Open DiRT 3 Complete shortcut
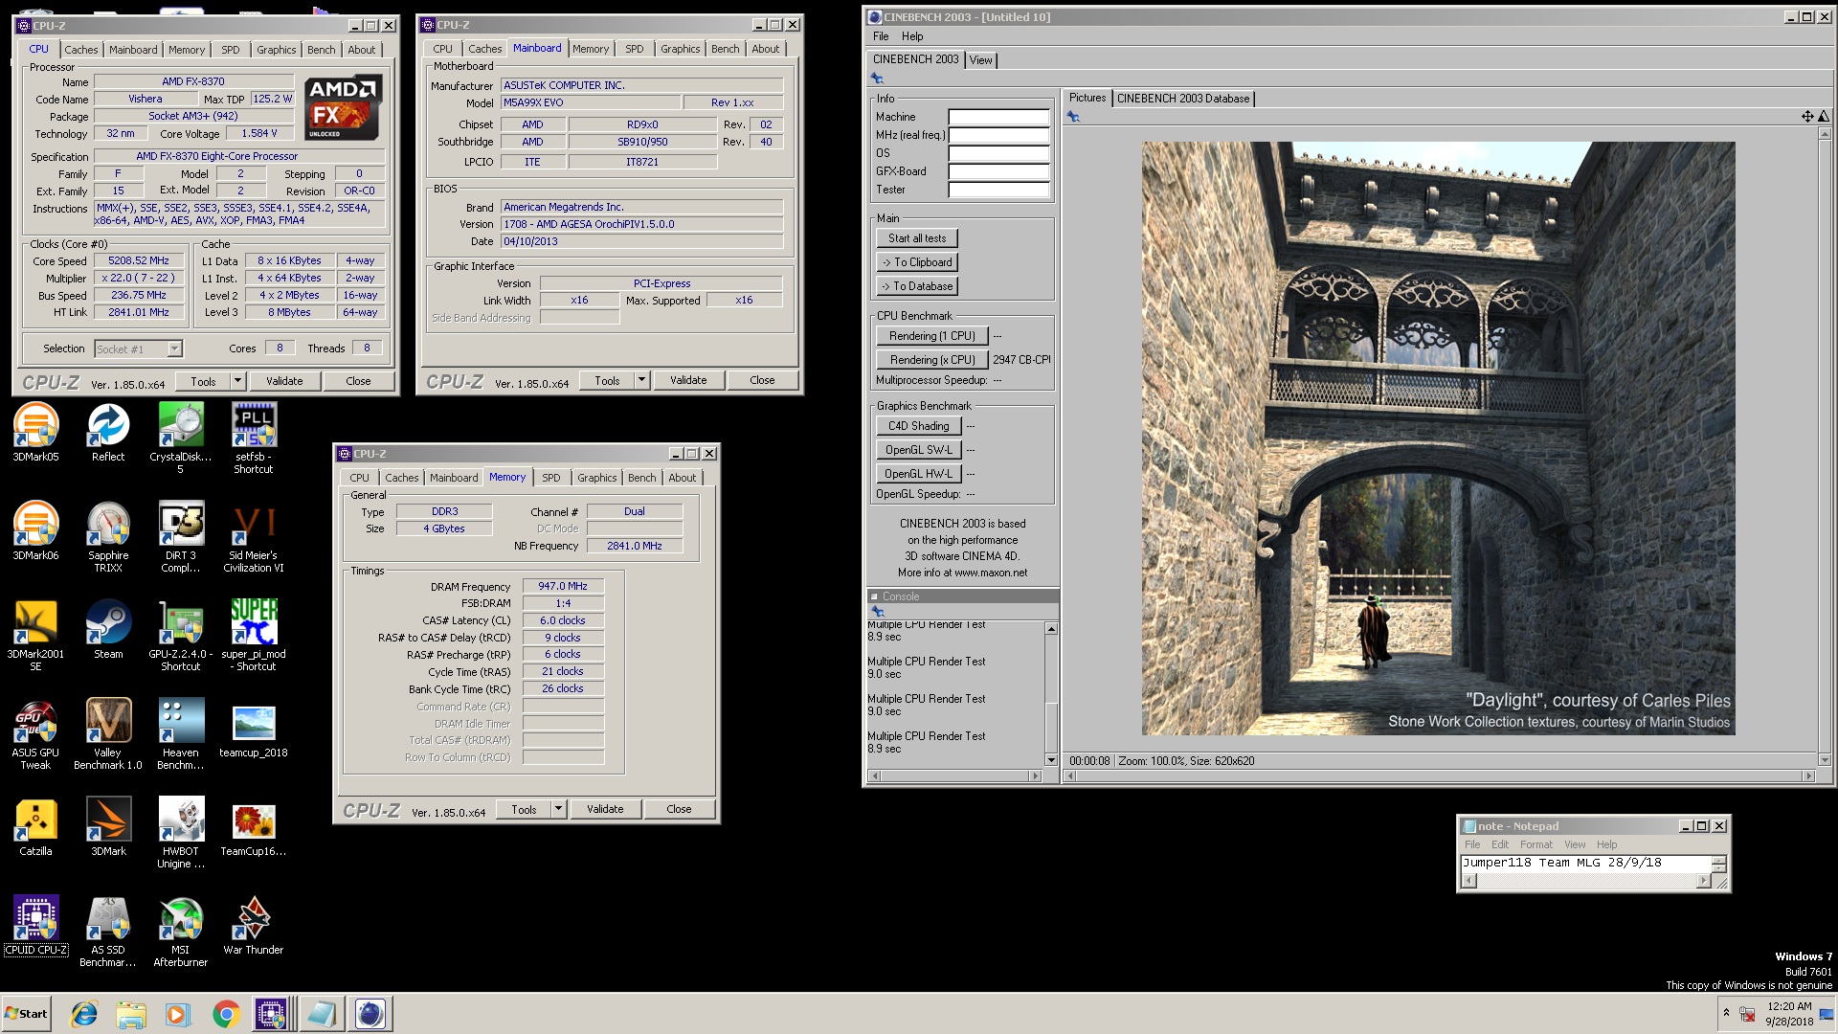 tap(181, 537)
